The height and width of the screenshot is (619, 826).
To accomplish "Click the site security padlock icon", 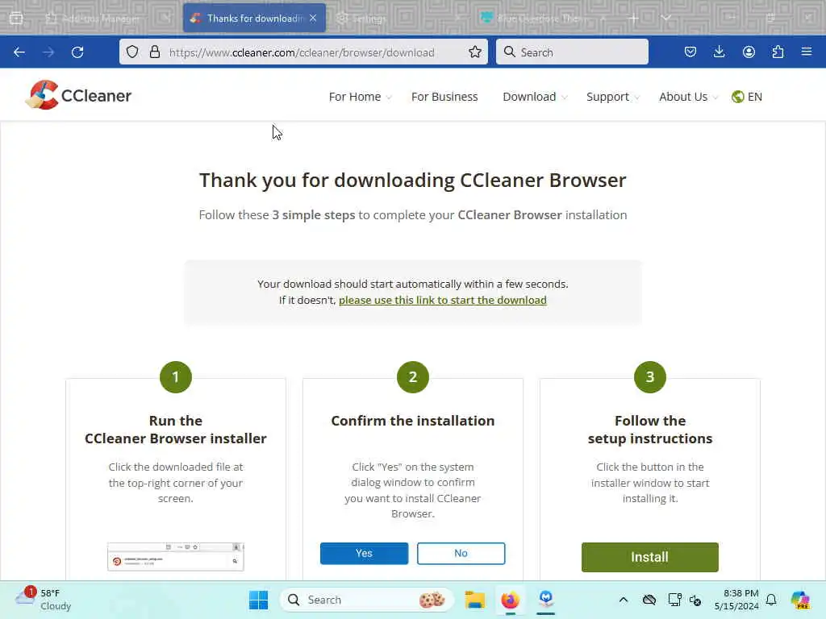I will click(154, 52).
